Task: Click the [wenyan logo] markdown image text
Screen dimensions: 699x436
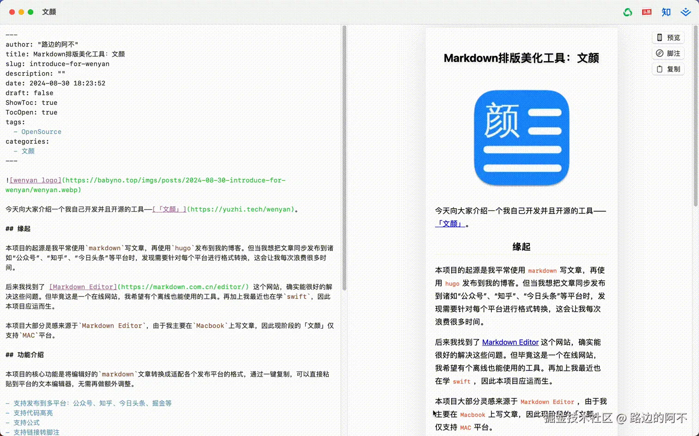Action: point(36,180)
